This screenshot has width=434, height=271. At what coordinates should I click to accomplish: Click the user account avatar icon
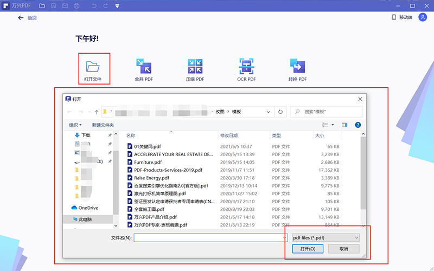pos(423,17)
